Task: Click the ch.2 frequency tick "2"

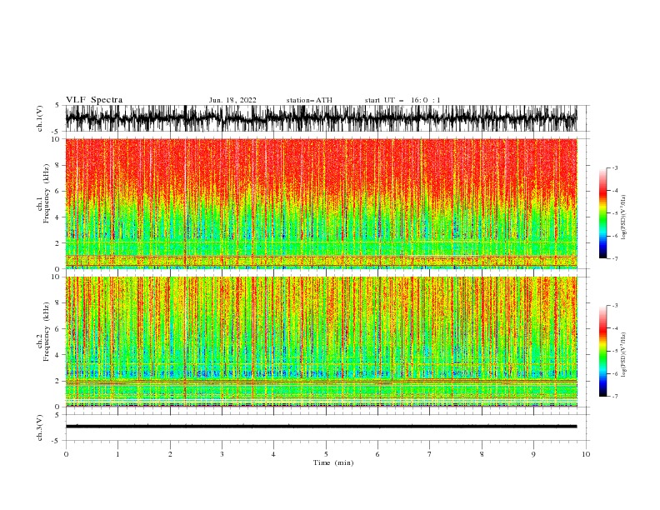Action: pyautogui.click(x=58, y=381)
